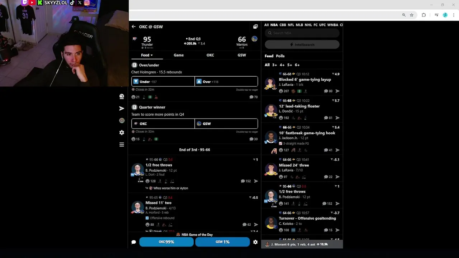Open the Warriors logo beside the 66 score

click(254, 39)
